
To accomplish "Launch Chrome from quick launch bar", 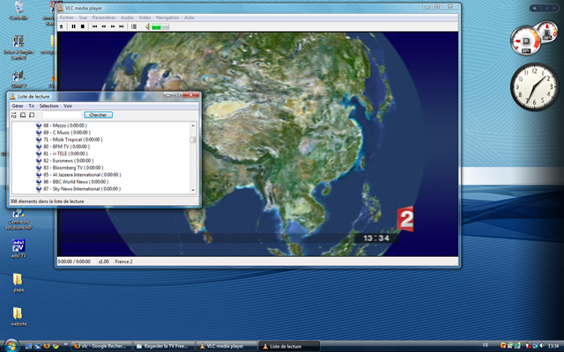I will click(56, 346).
